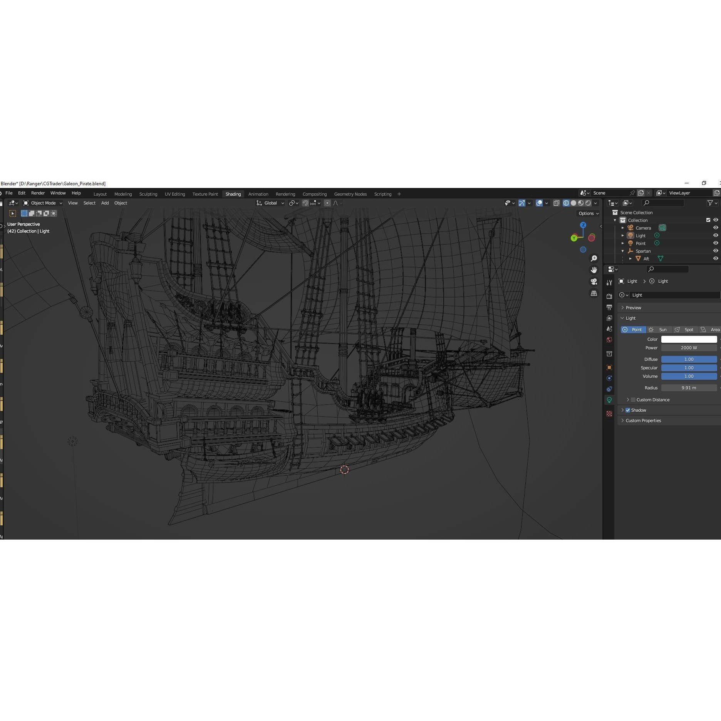Switch the light type to Sun
This screenshot has width=721, height=721.
[x=659, y=330]
